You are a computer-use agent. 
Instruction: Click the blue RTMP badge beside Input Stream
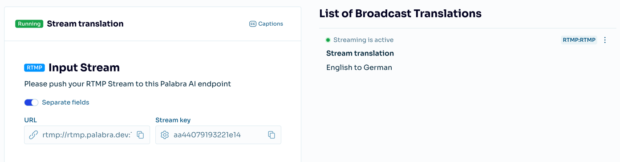(34, 68)
